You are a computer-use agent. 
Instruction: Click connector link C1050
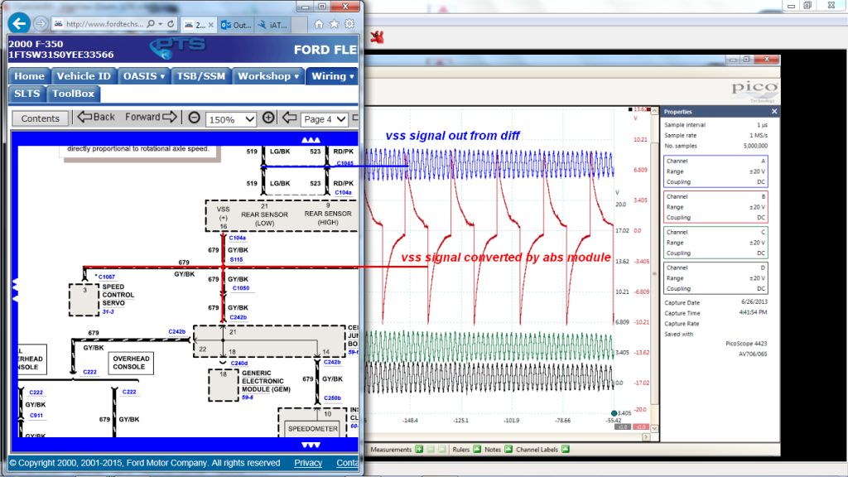click(241, 288)
